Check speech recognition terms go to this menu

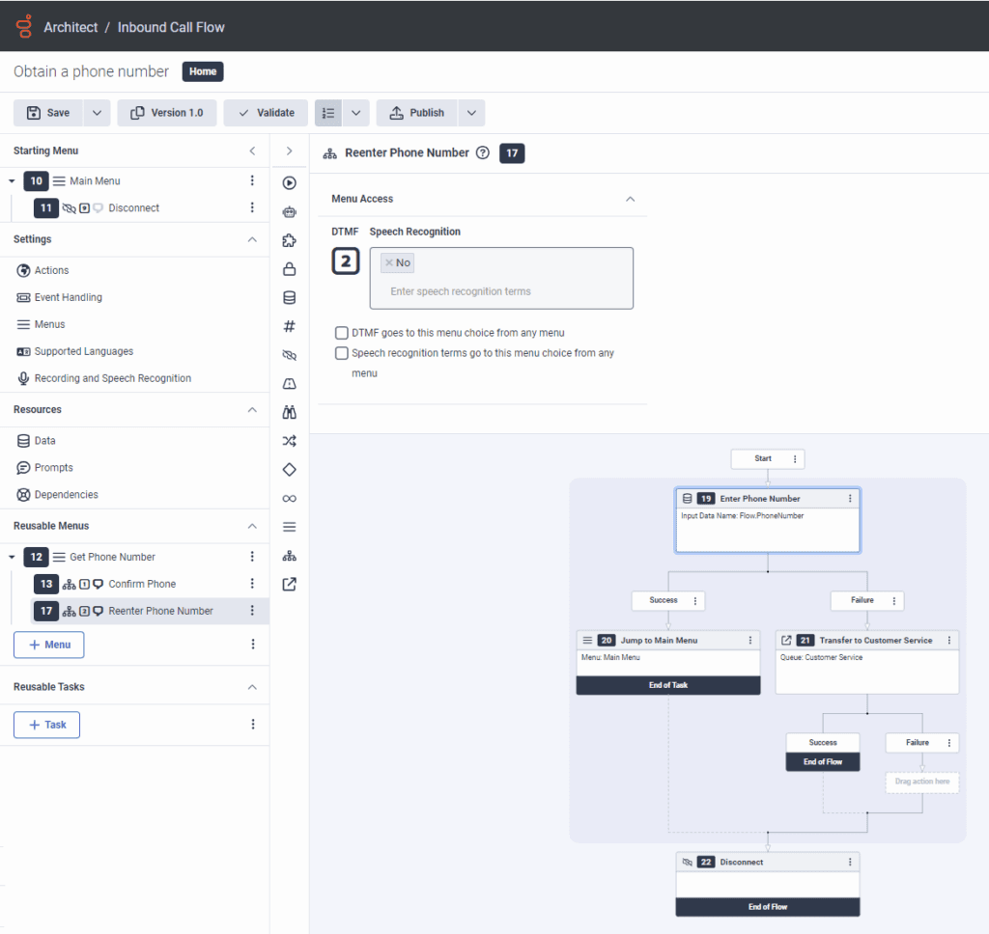click(341, 353)
